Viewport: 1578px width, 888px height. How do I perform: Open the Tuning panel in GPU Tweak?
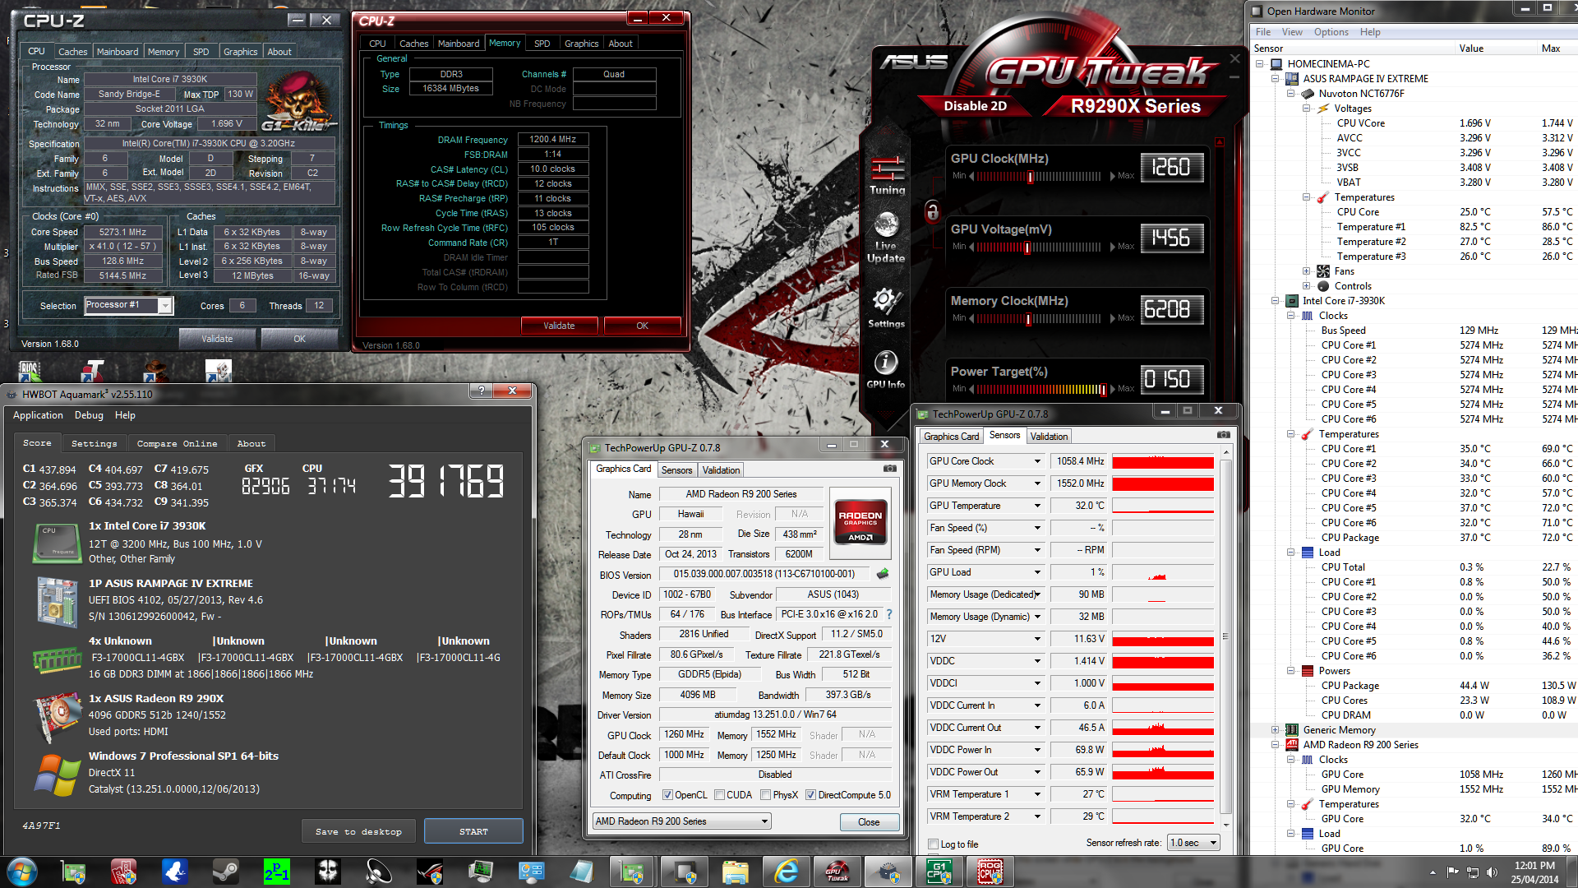pos(887,175)
